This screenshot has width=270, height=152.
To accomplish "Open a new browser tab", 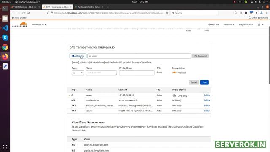I will click(x=108, y=7).
